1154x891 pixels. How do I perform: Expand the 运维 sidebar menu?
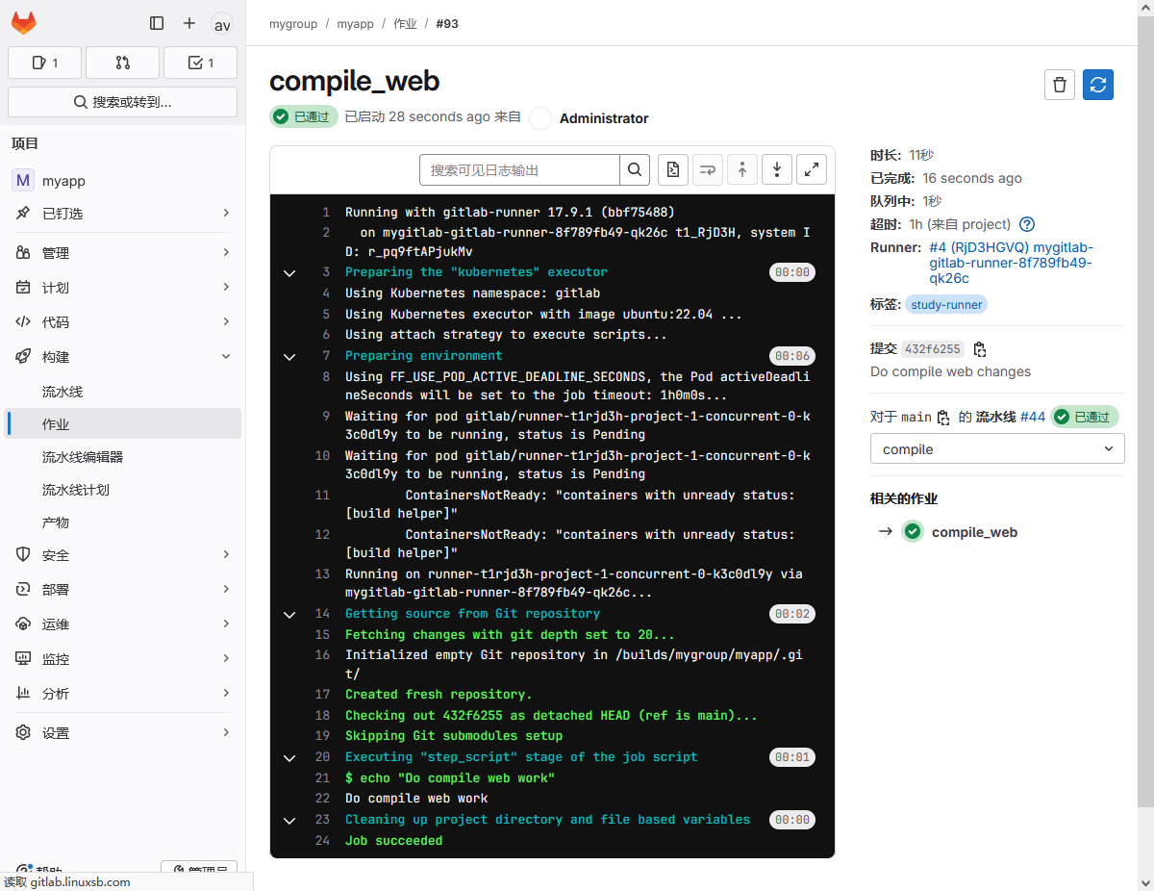(122, 624)
